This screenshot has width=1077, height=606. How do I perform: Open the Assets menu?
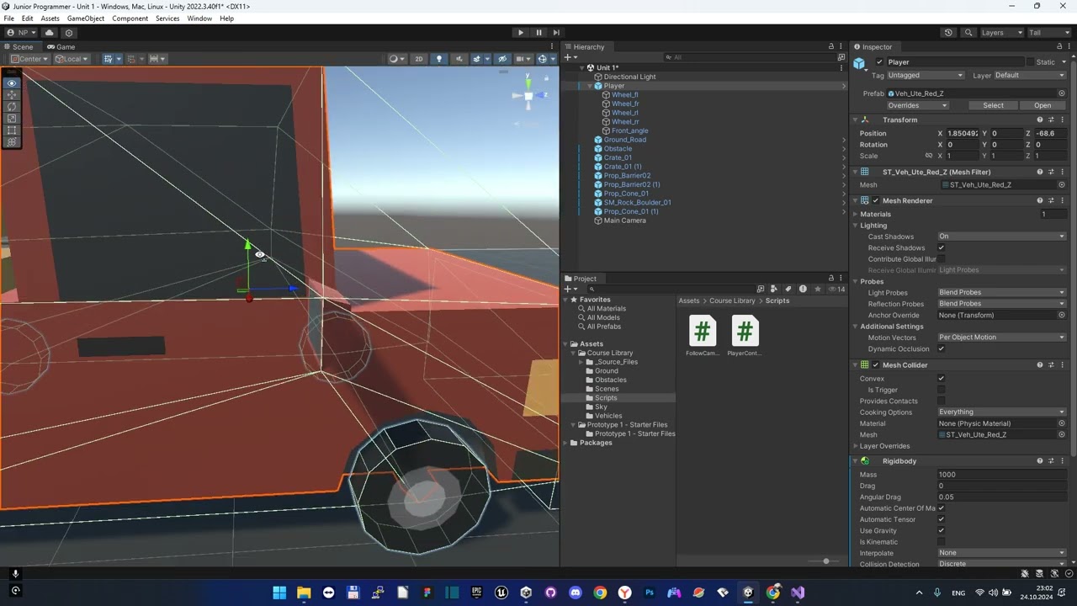[x=50, y=19]
